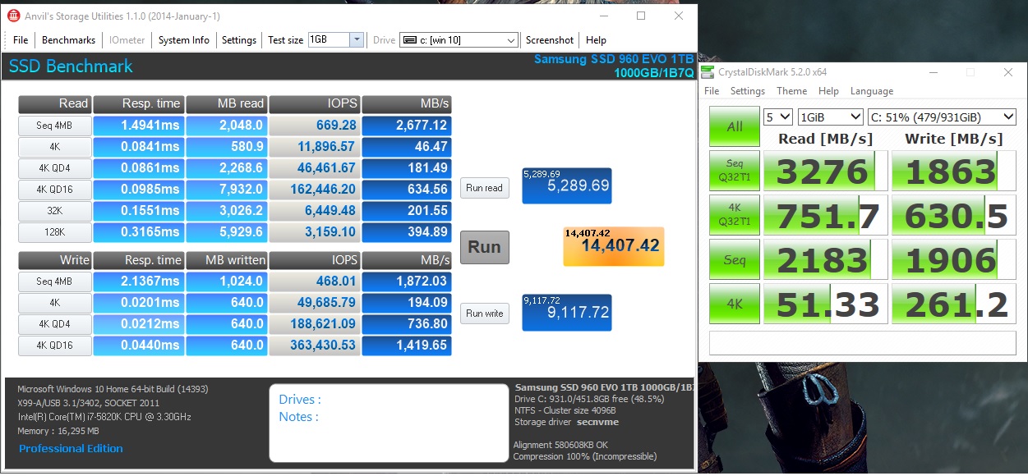Click the Read 4K QD16 test button

point(54,190)
